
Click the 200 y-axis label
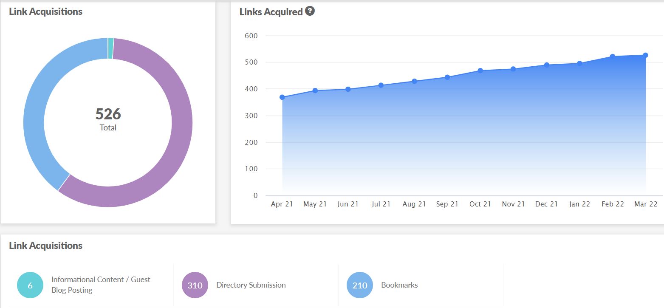tap(251, 142)
